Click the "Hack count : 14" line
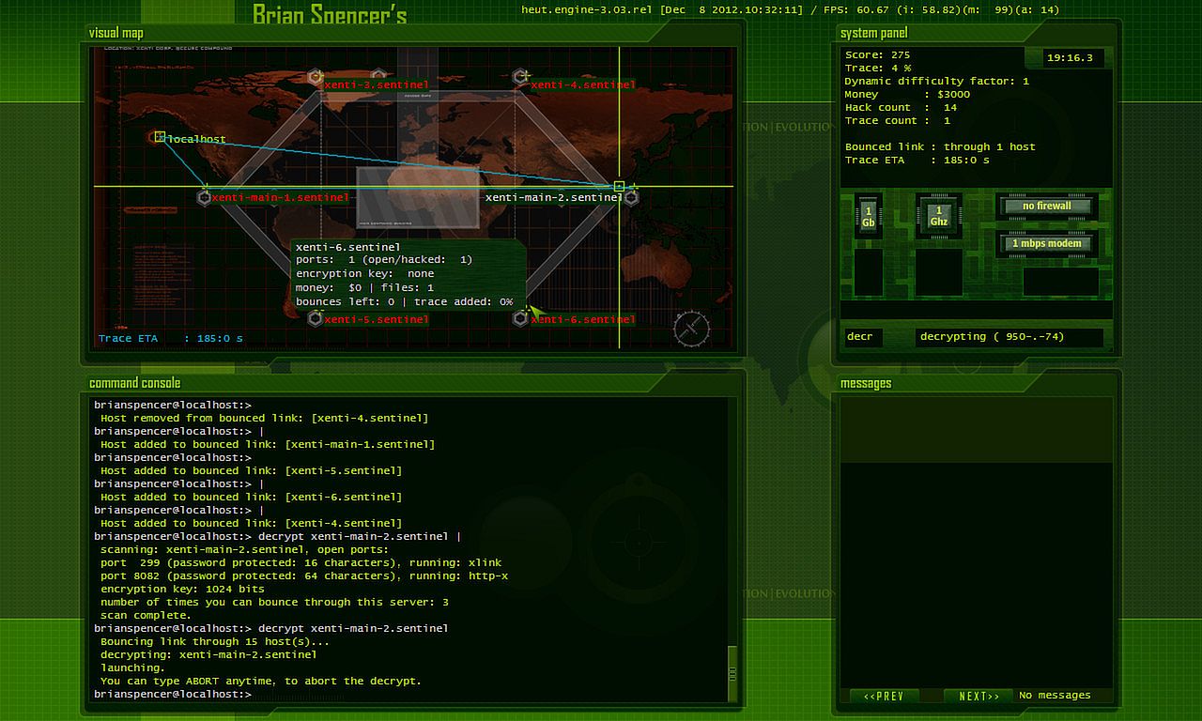 (x=901, y=108)
